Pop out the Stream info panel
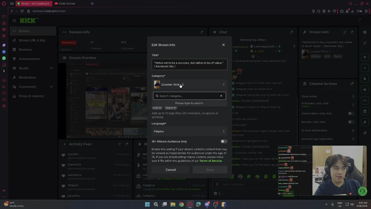This screenshot has width=371, height=209. click(x=352, y=32)
